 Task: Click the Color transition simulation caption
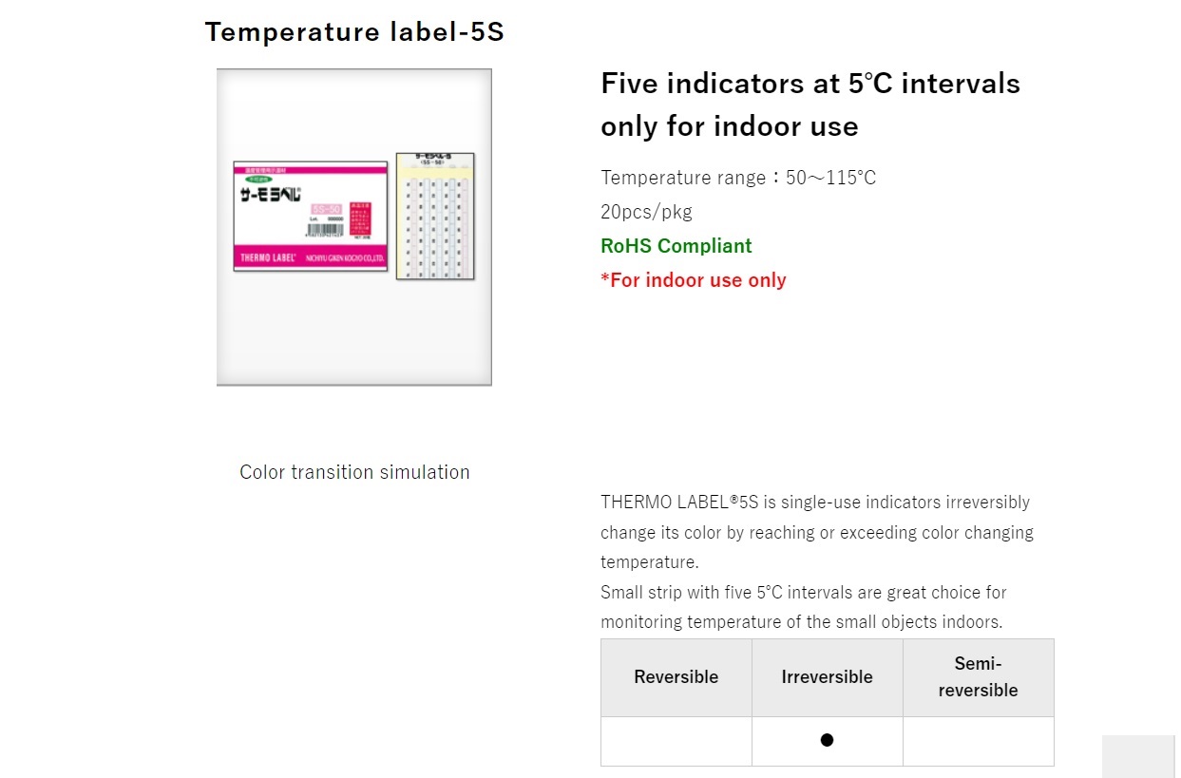click(x=354, y=472)
